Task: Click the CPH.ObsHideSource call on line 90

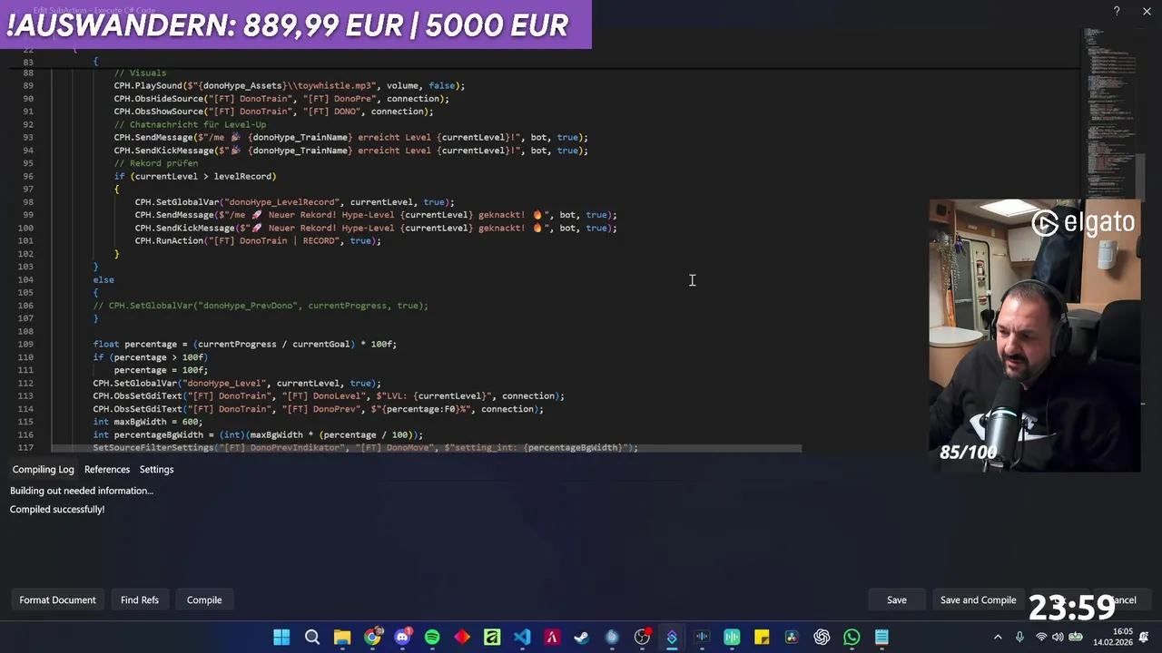Action: [281, 98]
